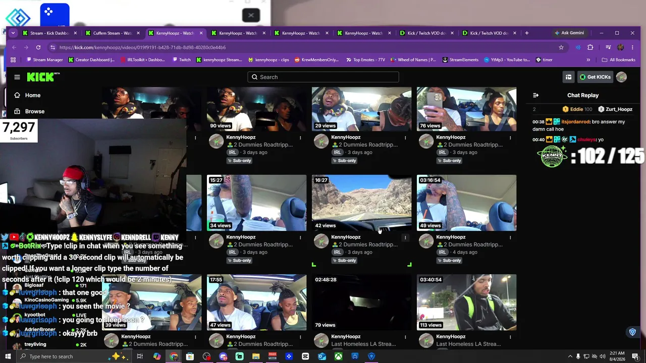
Task: Click the volume icon in system tray
Action: click(603, 356)
